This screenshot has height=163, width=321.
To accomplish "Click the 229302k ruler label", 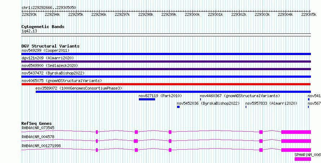I will point(239,14).
